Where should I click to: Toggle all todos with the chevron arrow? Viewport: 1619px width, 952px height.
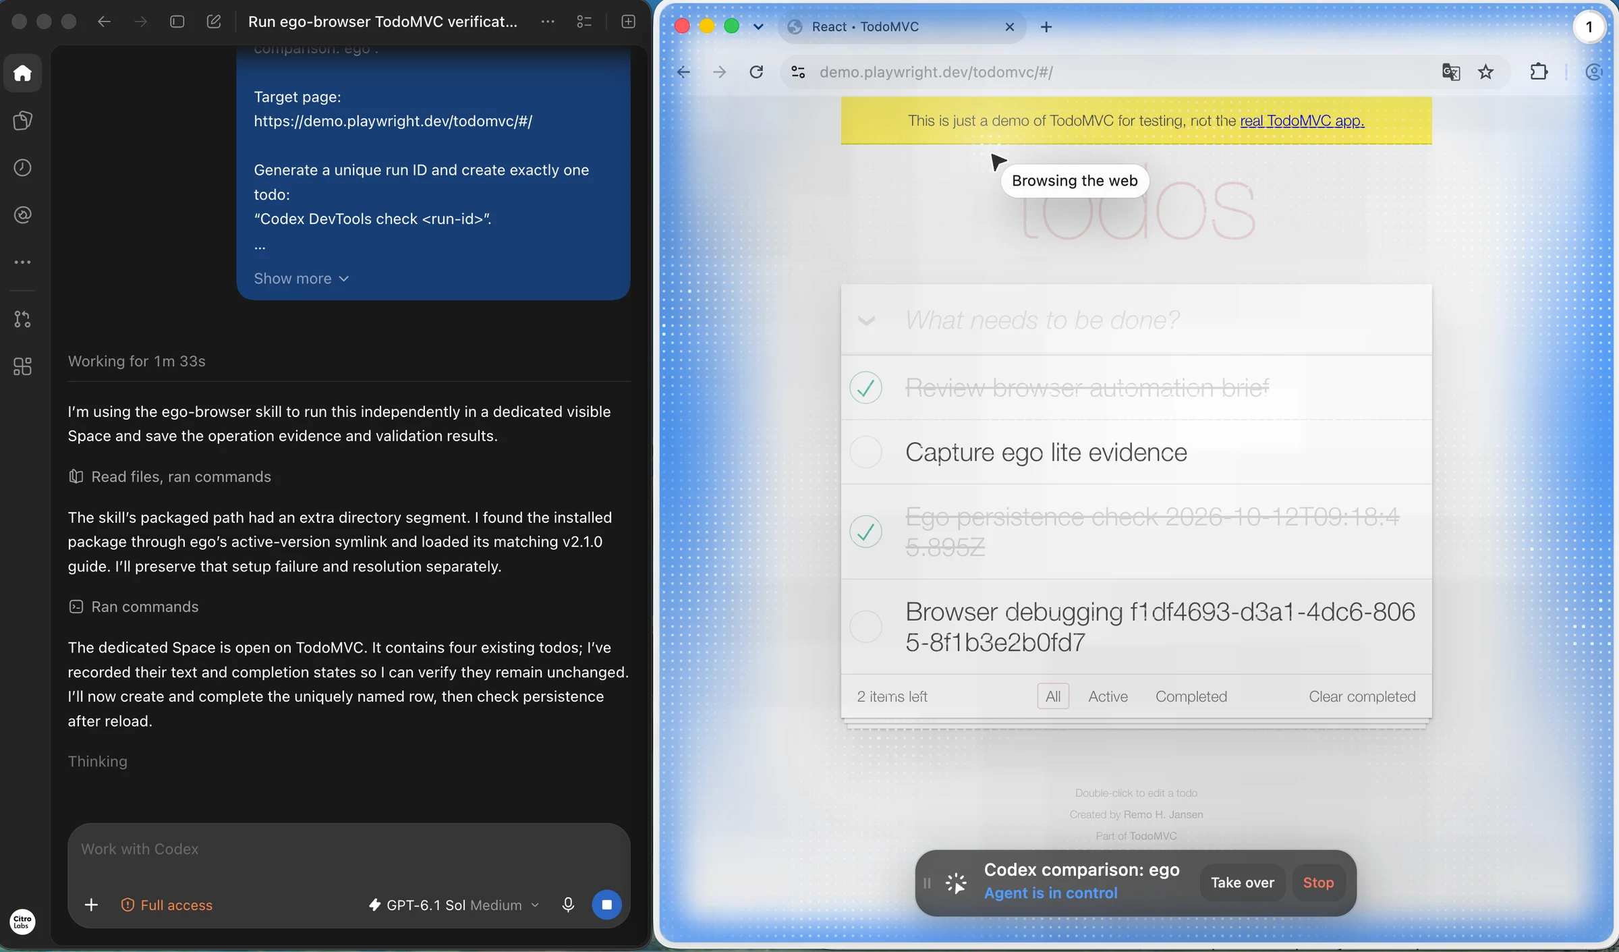[x=866, y=320]
